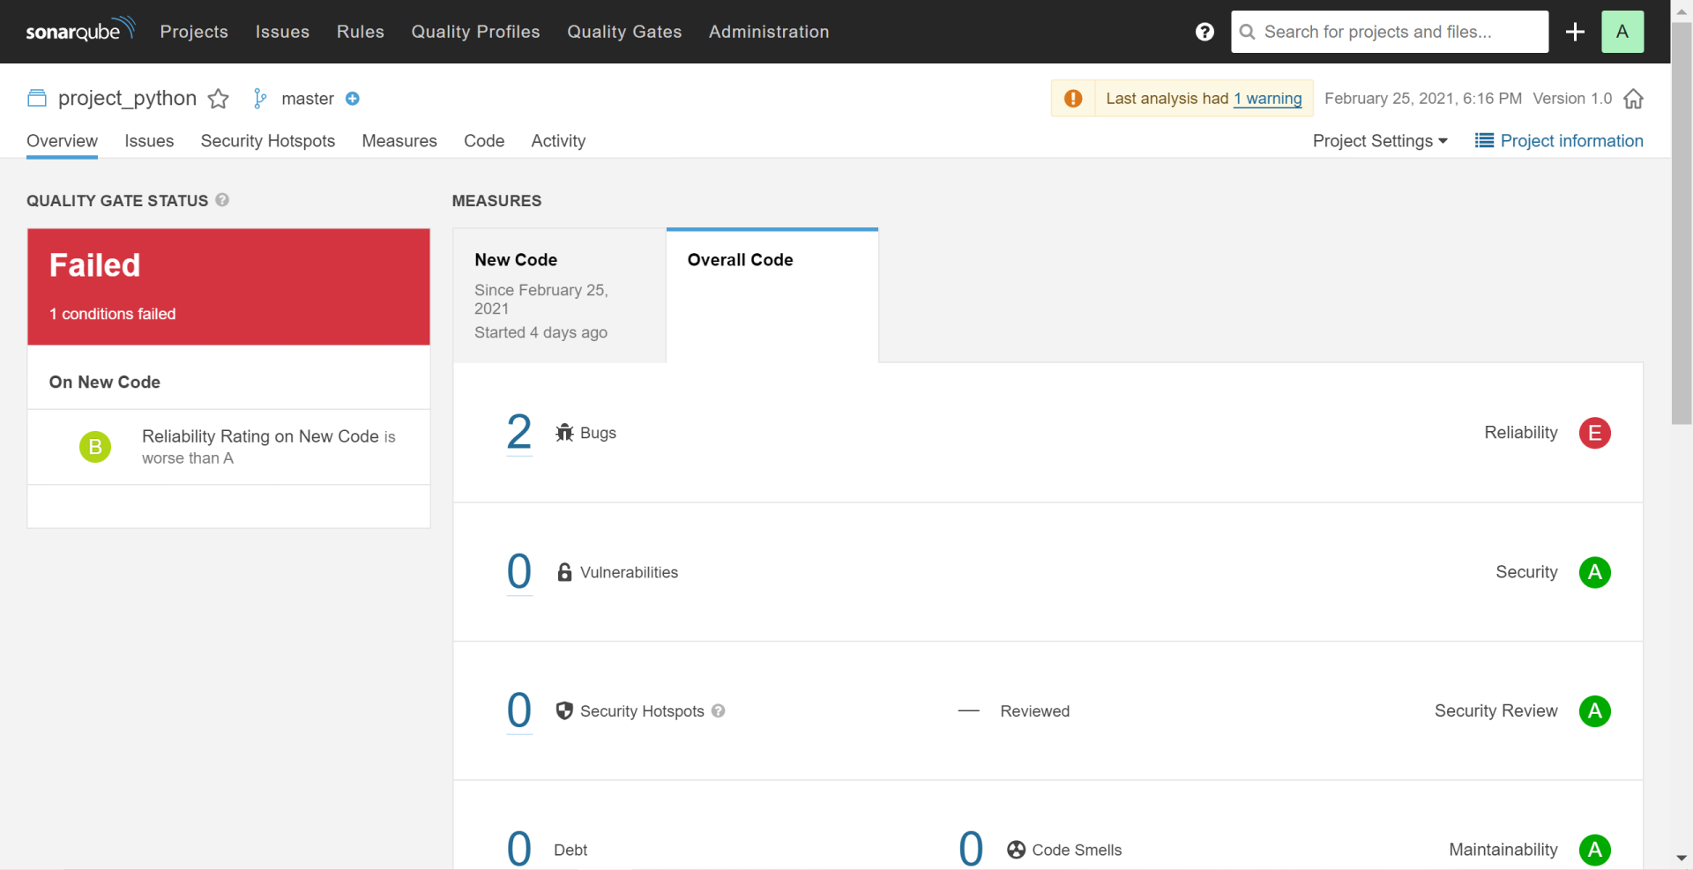Click the Reviewed label
Viewport: 1693px width, 870px height.
coord(1034,711)
